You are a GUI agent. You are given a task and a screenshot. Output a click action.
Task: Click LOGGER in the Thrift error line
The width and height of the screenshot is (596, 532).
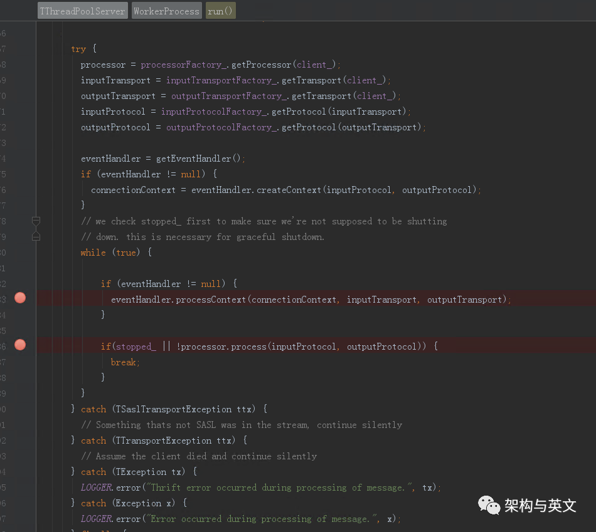97,487
